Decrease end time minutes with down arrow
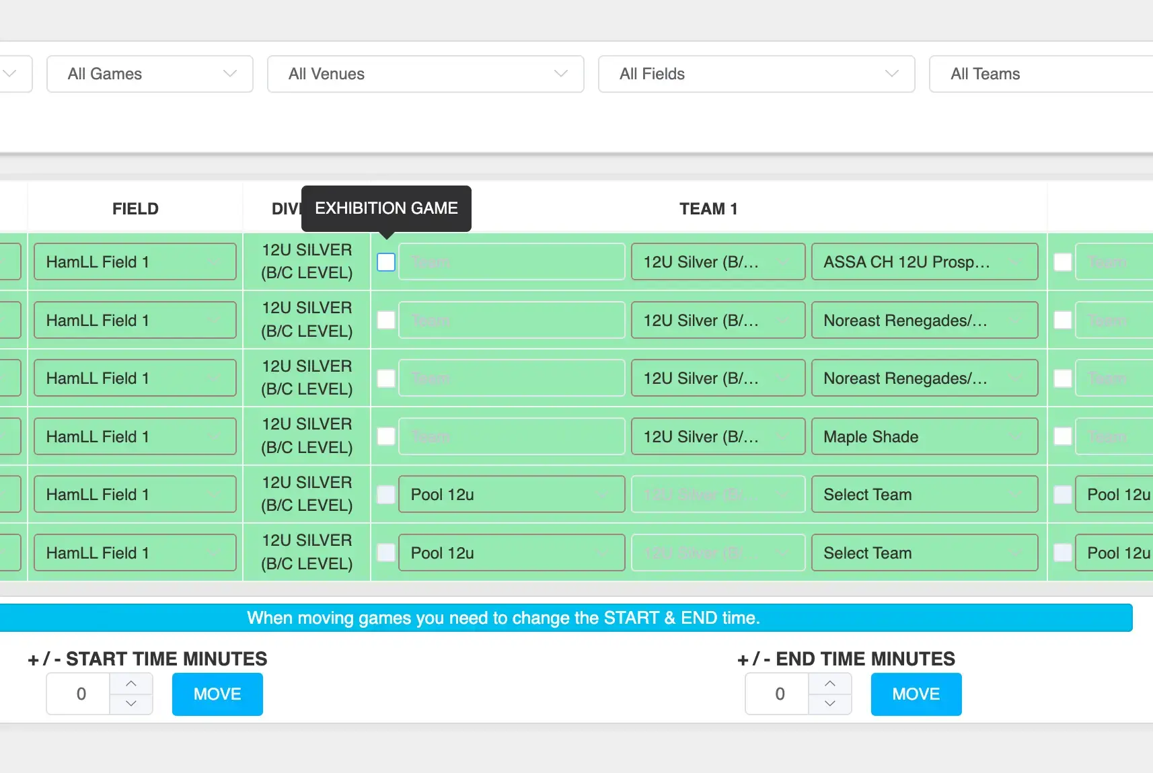Image resolution: width=1153 pixels, height=773 pixels. pos(830,704)
